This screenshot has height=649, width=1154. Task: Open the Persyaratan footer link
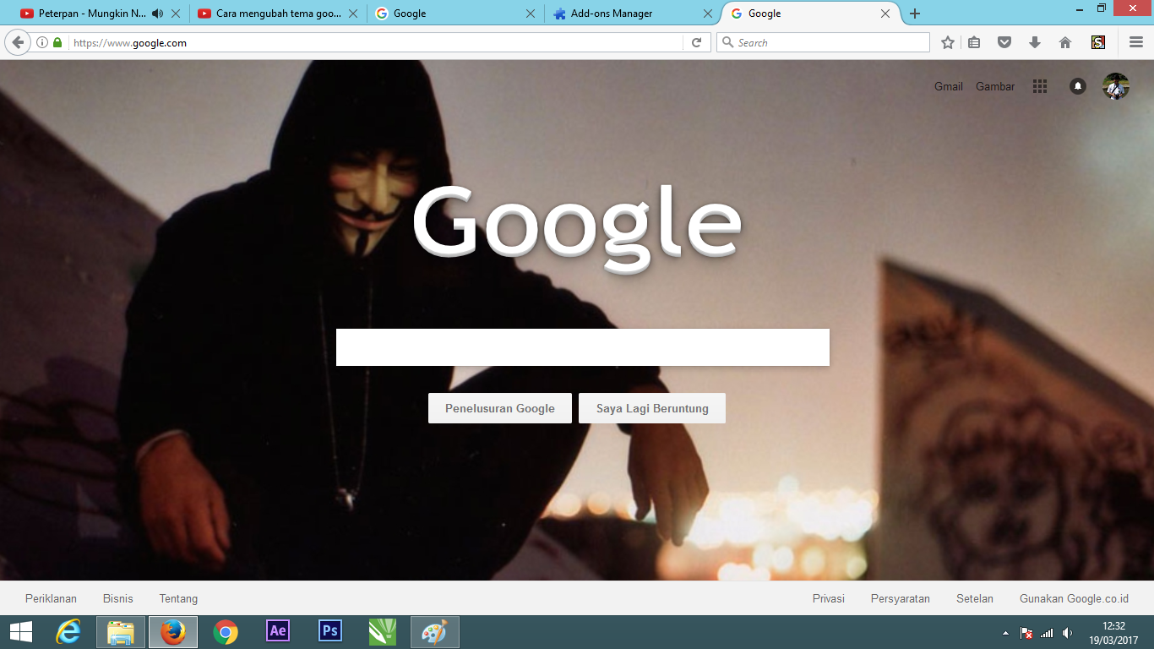click(901, 598)
